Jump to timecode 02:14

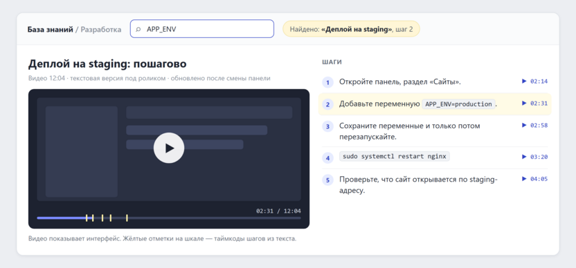pos(535,82)
